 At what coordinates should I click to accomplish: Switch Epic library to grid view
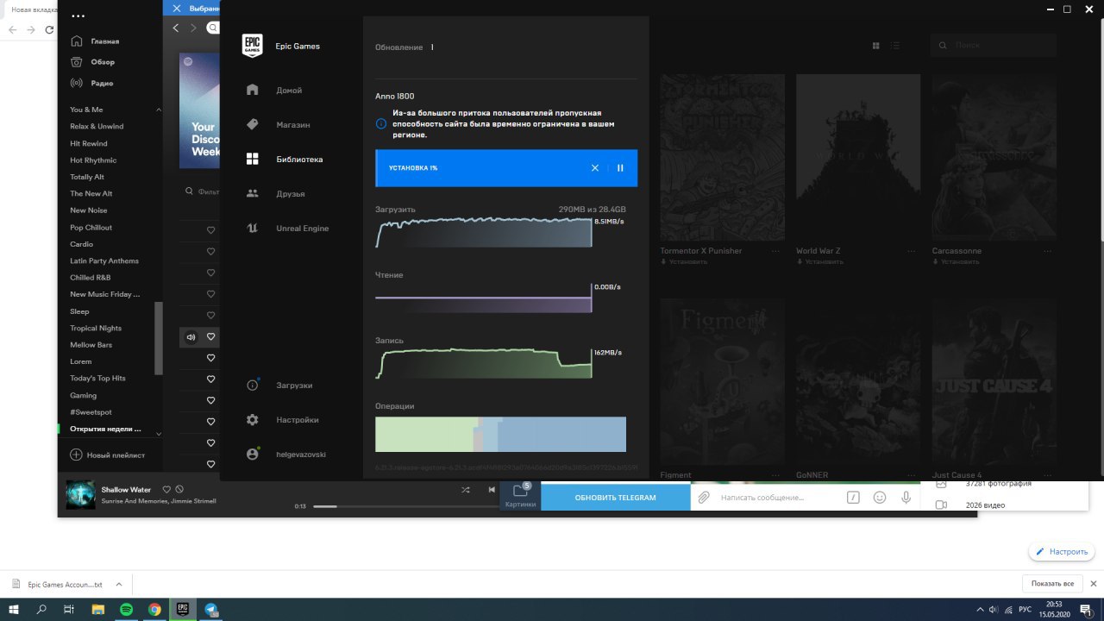tap(876, 46)
